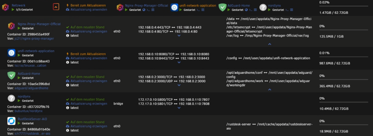Viewport: 373px width, 136px height.
Task: Click cloud icon beside Aktualisierung erzwingen for RustDesk
Action: tap(68, 126)
